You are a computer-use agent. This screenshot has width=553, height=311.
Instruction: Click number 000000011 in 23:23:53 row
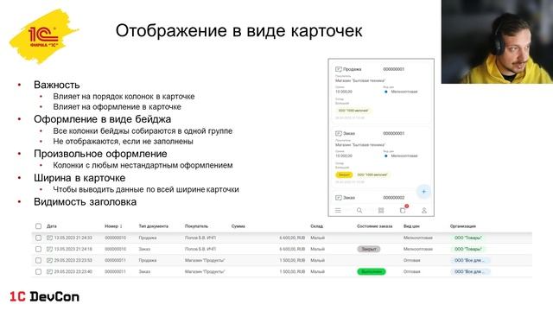click(115, 261)
